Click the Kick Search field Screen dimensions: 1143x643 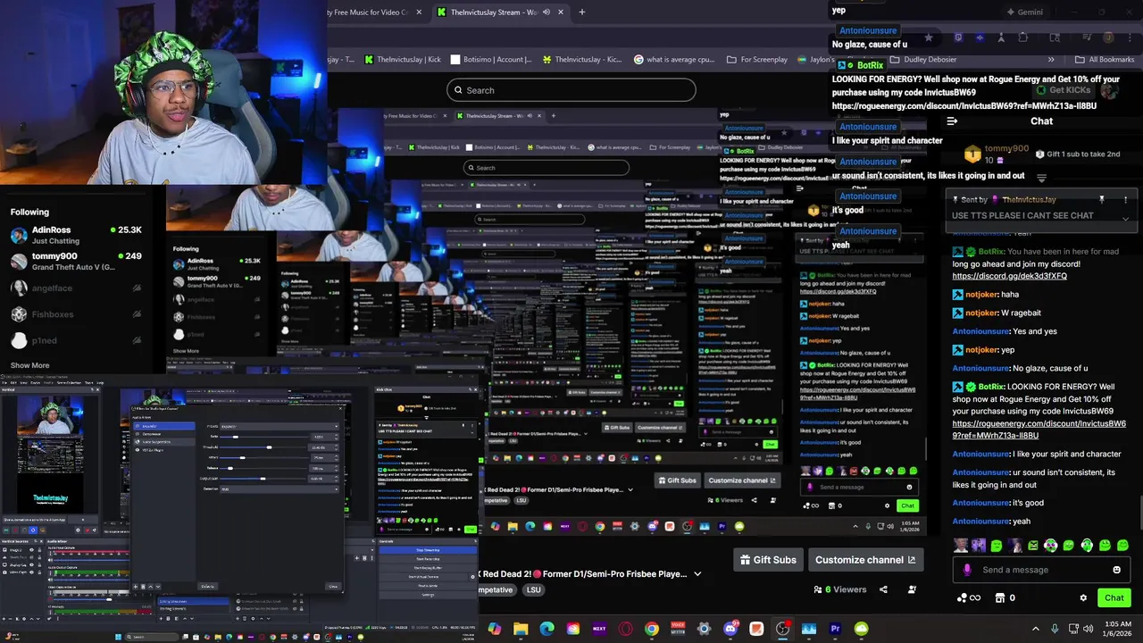571,90
